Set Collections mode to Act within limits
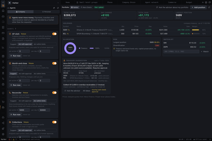This screenshot has height=141, width=212. [x=40, y=130]
